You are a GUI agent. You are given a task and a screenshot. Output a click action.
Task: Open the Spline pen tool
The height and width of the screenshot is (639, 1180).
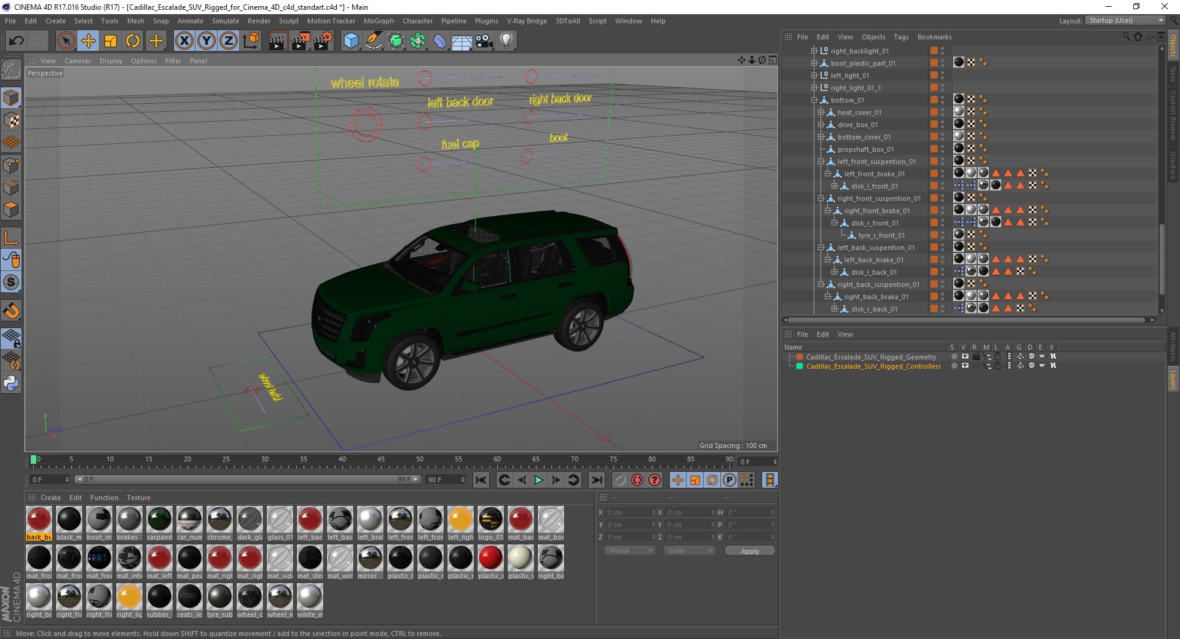click(x=374, y=41)
